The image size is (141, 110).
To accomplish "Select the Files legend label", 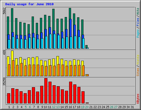I will click(x=138, y=22).
